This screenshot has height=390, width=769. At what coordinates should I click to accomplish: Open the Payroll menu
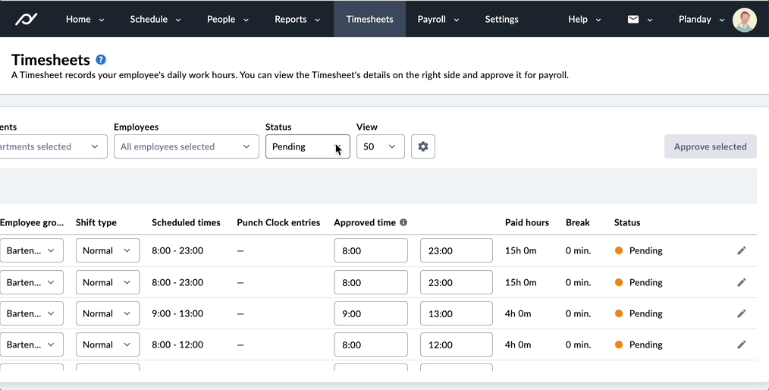438,19
